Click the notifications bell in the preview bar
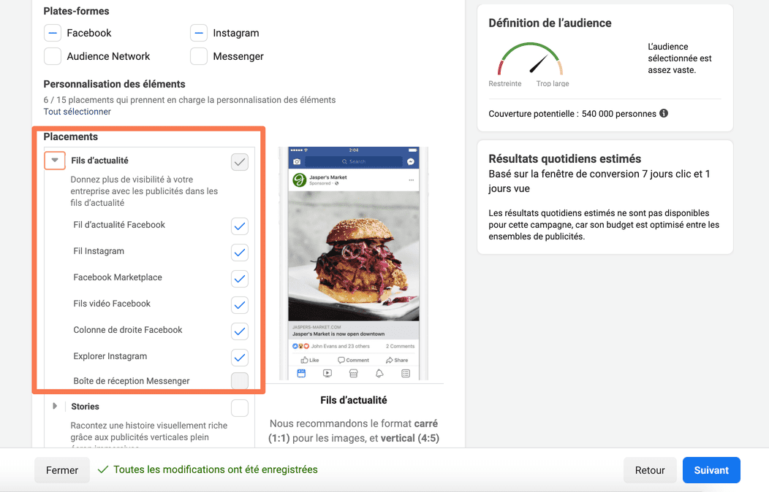Screen dimensions: 769x492 [379, 373]
